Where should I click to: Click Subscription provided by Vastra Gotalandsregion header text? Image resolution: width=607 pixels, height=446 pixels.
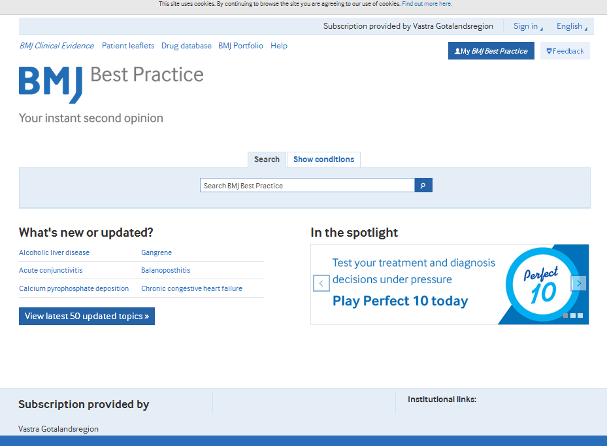(x=408, y=26)
